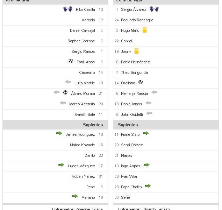Click Mateo Kovacic in substitutes list
Screen dimensions: 222x210
(x=82, y=145)
